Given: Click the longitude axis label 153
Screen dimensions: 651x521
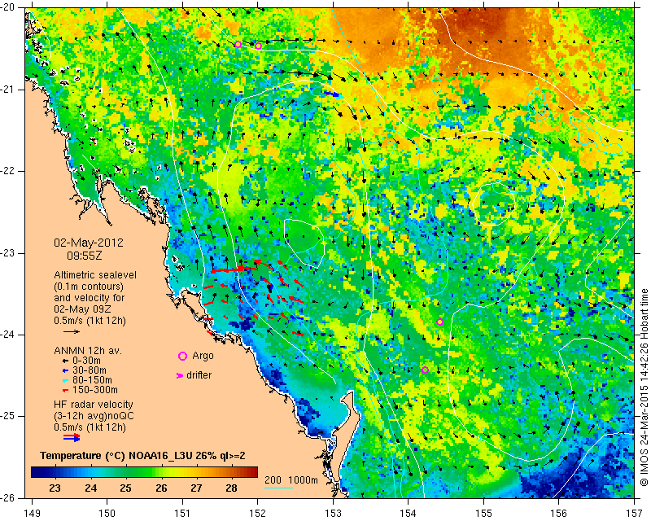Looking at the screenshot, I should (334, 514).
